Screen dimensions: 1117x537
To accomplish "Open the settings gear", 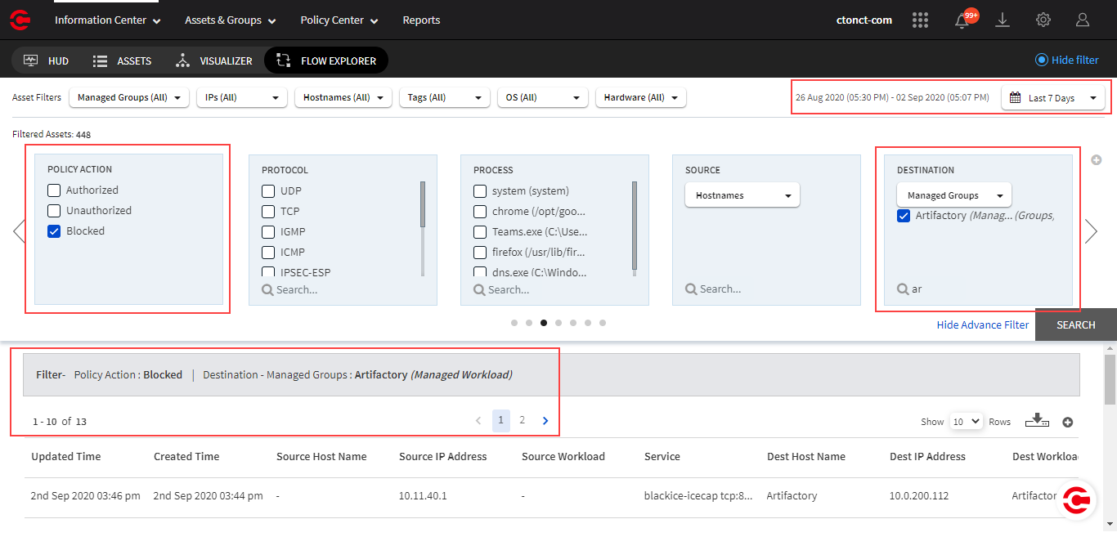I will coord(1043,20).
